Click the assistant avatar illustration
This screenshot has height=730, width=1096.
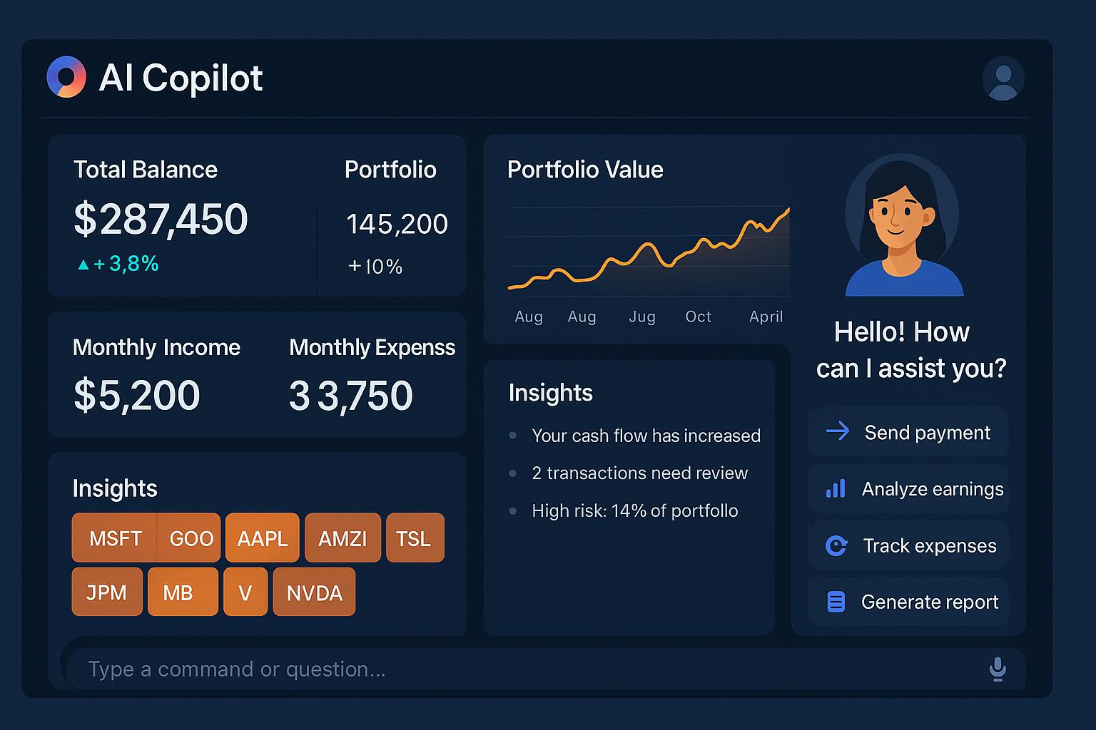coord(903,225)
